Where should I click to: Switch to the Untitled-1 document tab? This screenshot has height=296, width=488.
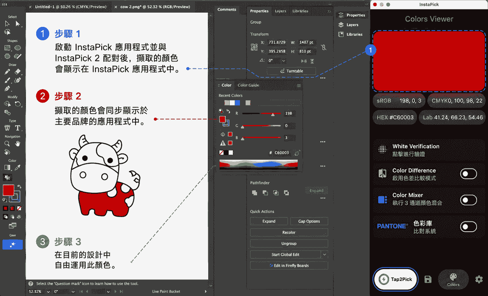[x=71, y=7]
